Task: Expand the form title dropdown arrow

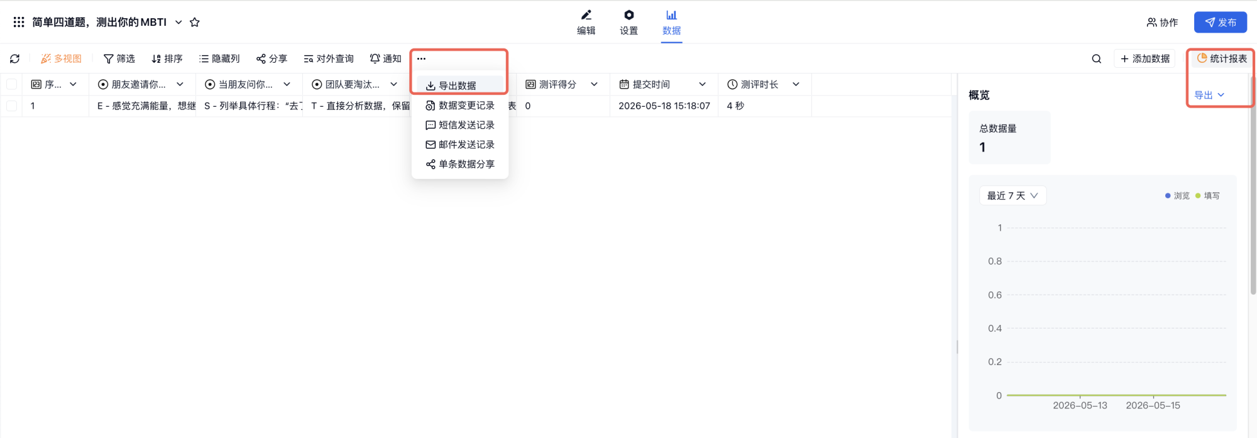Action: coord(178,22)
